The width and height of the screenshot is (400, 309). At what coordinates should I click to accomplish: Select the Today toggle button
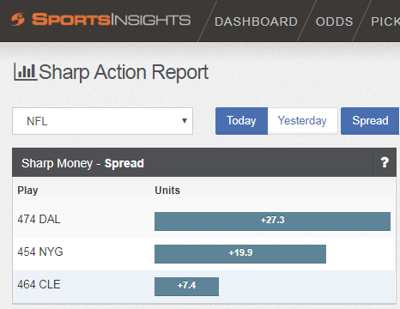pos(241,121)
